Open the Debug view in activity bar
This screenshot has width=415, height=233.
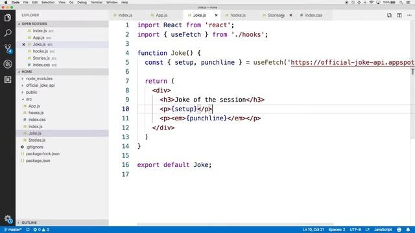pyautogui.click(x=8, y=64)
